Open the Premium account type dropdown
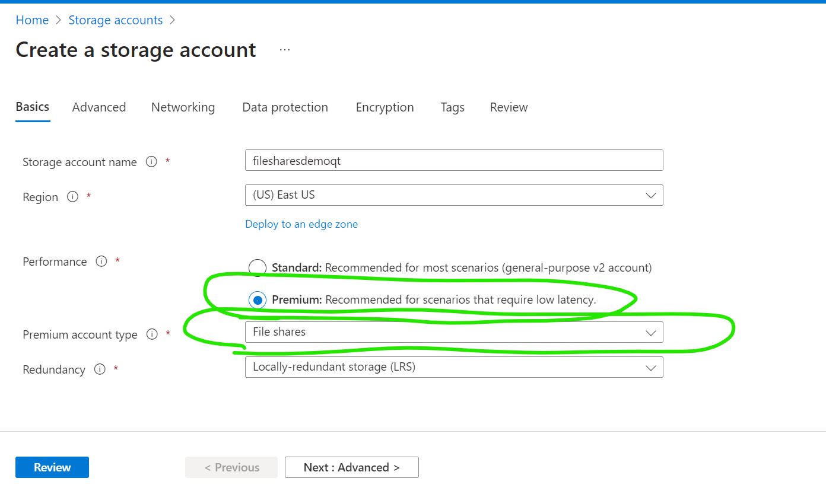Viewport: 826px width, 491px height. pos(454,332)
